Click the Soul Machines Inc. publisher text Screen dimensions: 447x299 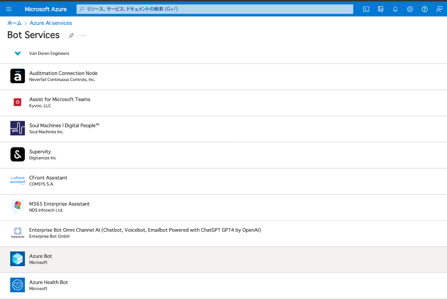coord(47,132)
